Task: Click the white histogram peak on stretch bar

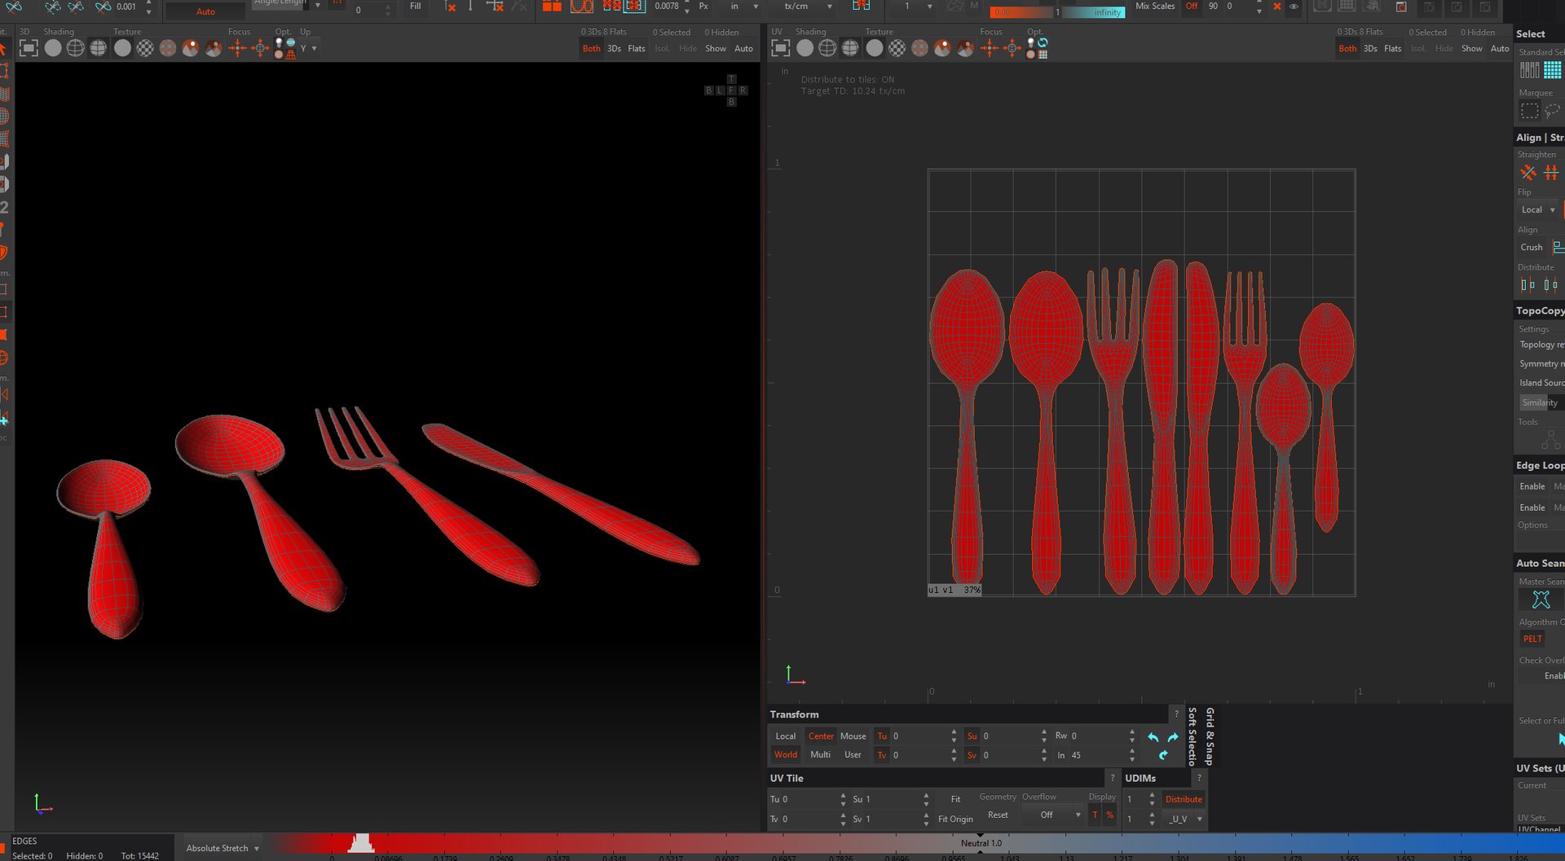Action: (x=360, y=843)
